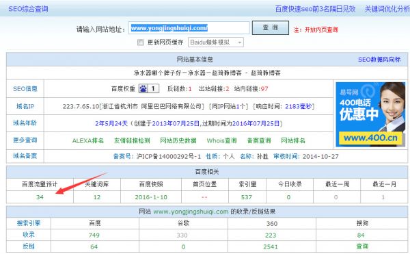The image size is (410, 254).
Task: Click 百度快照 date 2016-1-10
Action: tap(151, 197)
